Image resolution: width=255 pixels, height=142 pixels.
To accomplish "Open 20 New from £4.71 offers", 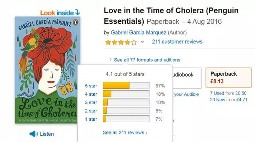I will point(229,100).
